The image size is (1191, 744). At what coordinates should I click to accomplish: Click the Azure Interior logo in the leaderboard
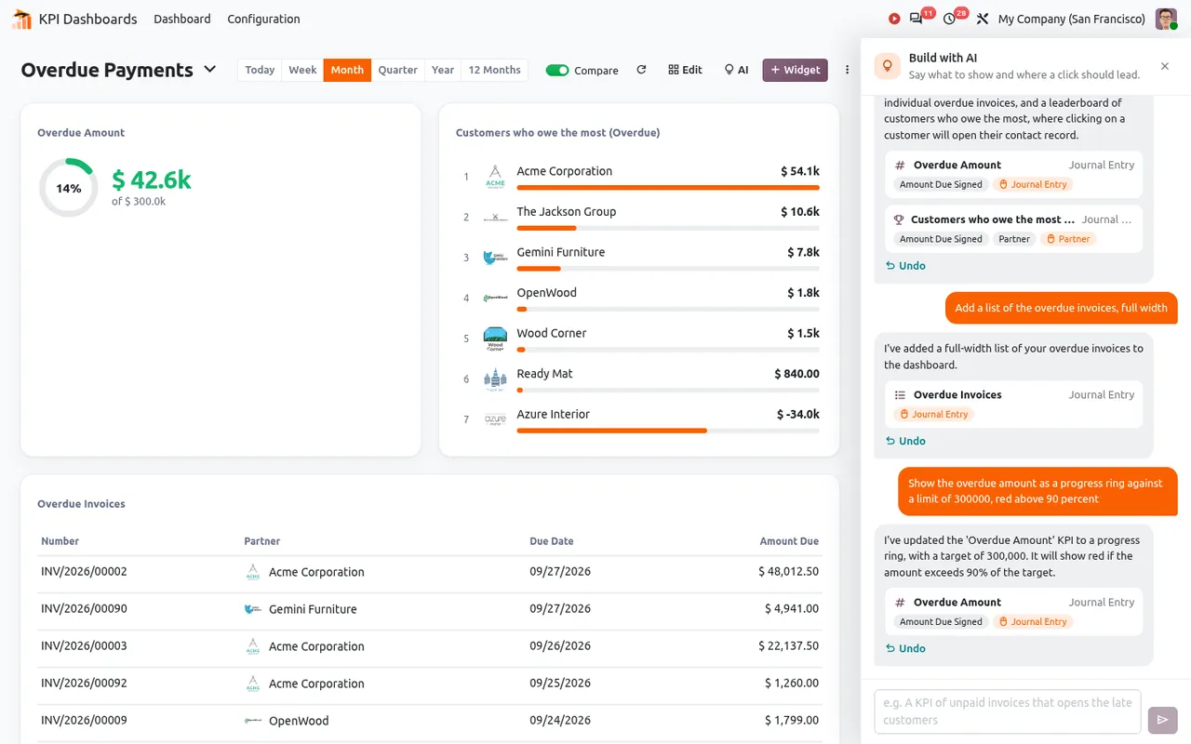coord(495,419)
